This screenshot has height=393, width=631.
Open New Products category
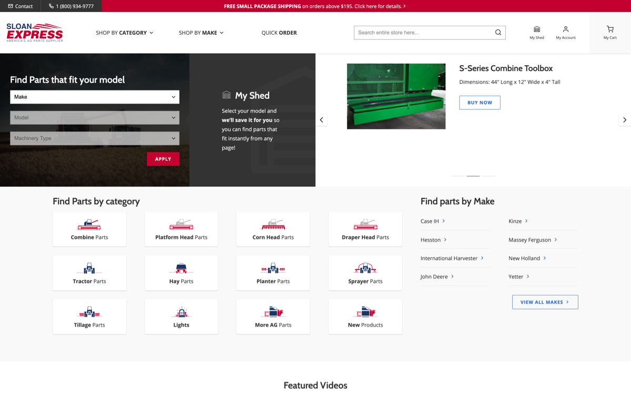(365, 317)
